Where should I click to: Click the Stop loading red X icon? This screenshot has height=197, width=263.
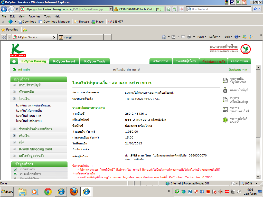182,9
